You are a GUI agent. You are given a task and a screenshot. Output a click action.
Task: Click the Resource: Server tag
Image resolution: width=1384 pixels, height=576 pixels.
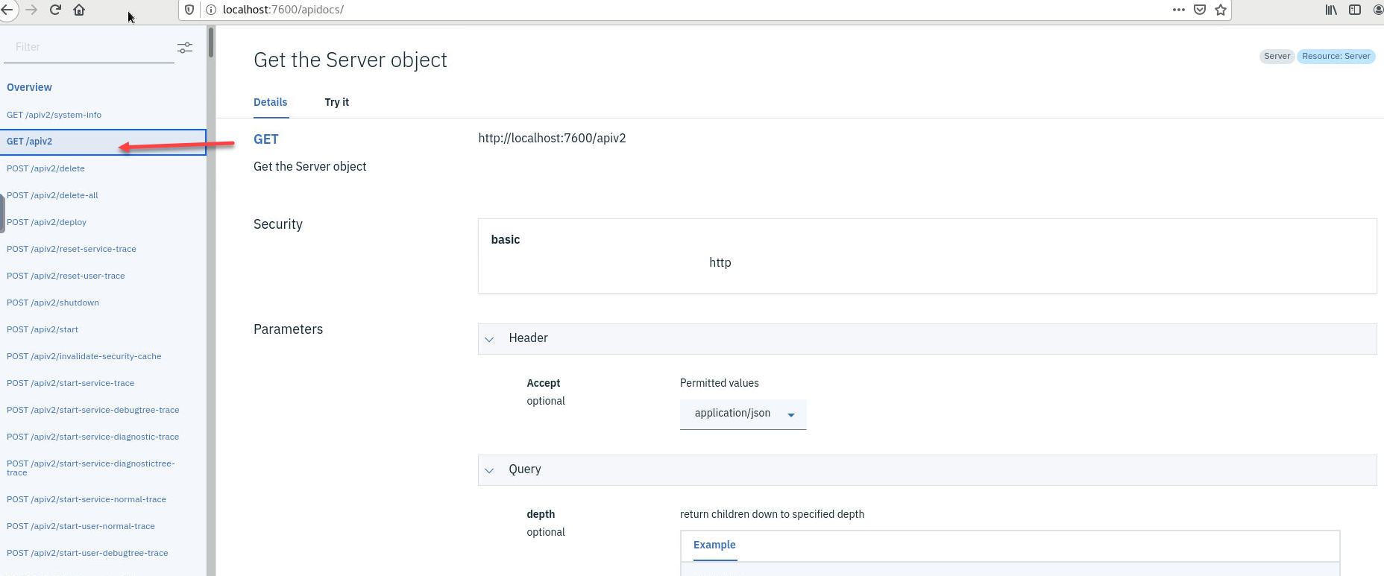click(1336, 56)
